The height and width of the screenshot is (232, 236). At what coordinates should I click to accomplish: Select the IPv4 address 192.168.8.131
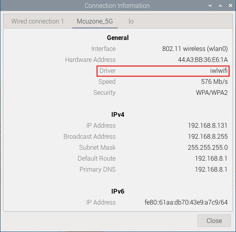tap(208, 125)
